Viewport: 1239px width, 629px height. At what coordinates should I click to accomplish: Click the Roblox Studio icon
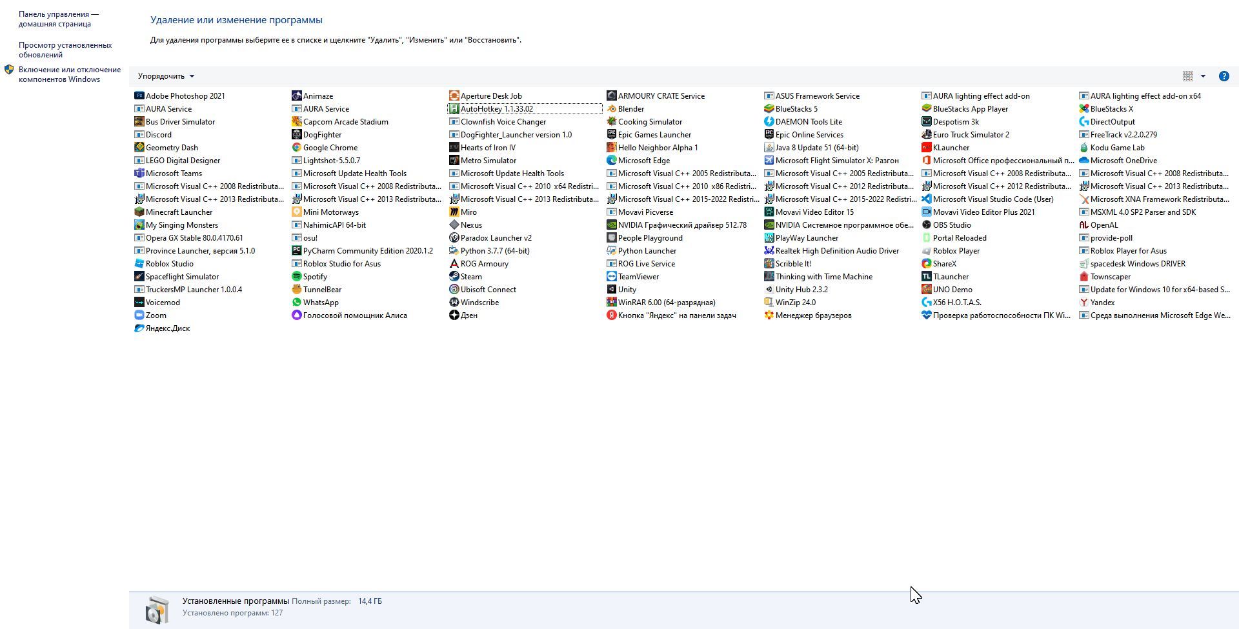(x=139, y=263)
